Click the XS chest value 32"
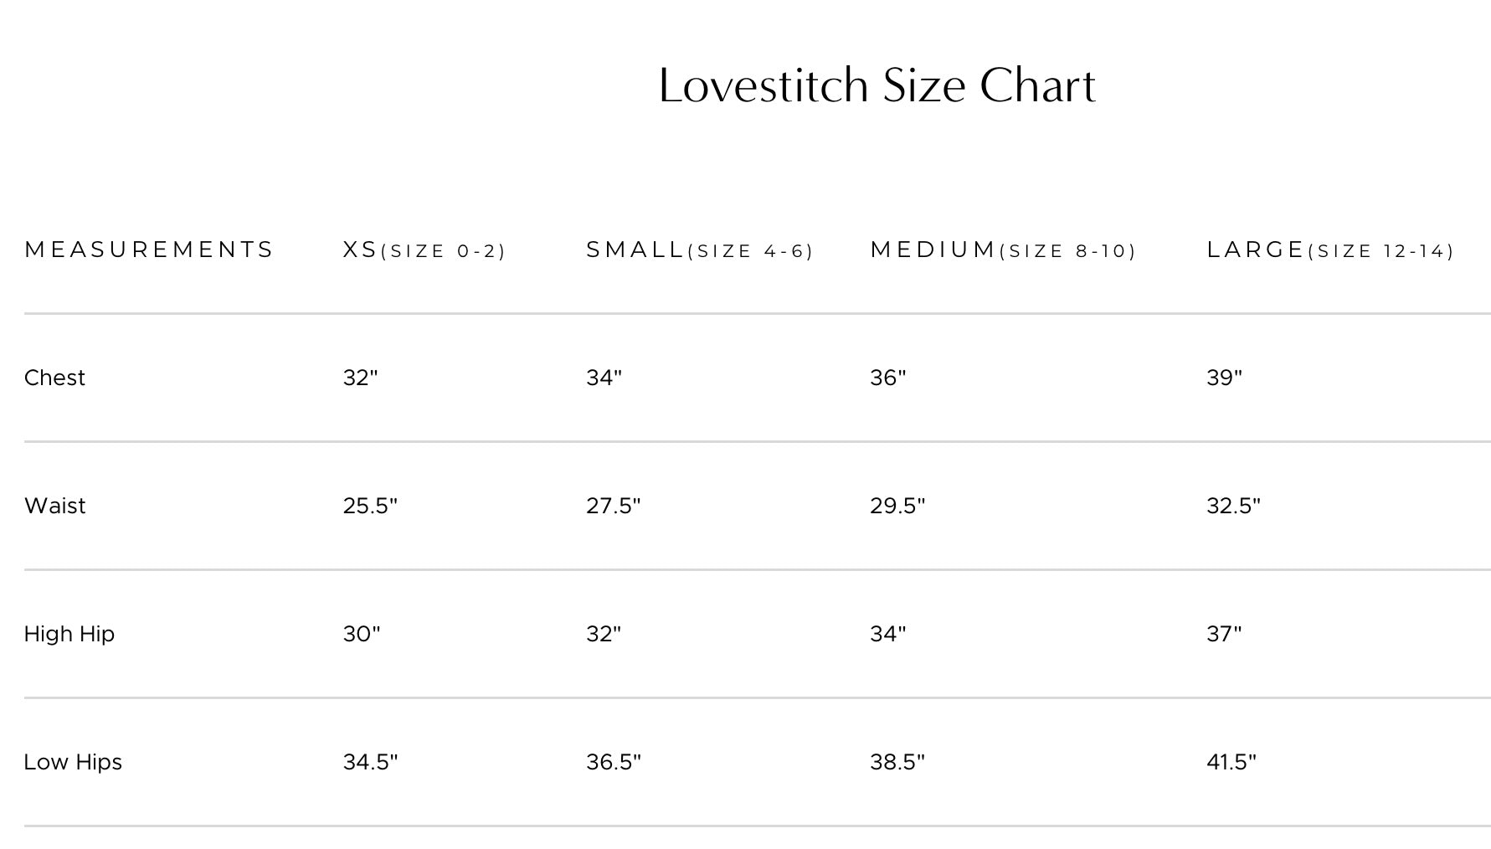Screen dimensions: 1491x849 (x=360, y=378)
